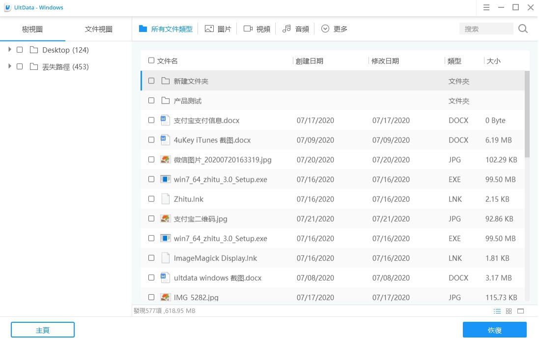Click 07/21/2020 creation date cell

point(315,219)
